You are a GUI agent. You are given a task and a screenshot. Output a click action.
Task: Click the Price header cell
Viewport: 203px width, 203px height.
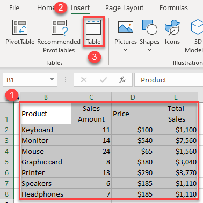point(133,114)
